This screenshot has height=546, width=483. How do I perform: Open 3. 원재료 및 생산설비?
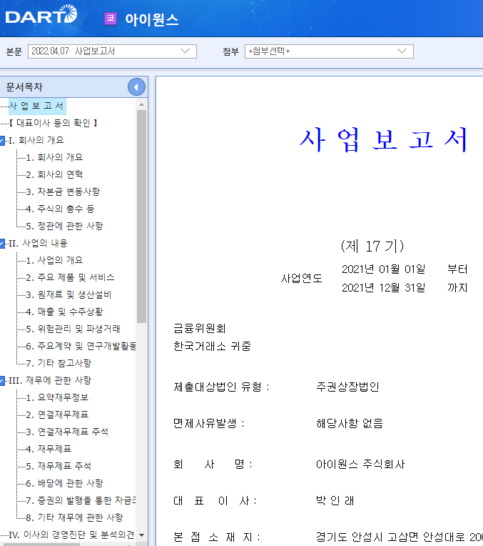69,294
